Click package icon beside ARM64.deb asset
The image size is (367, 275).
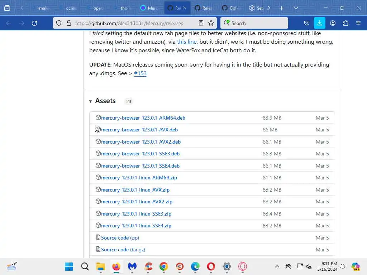[98, 117]
